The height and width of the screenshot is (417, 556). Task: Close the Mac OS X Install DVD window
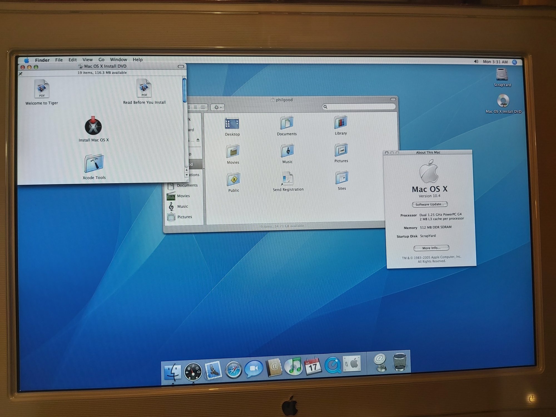click(23, 67)
